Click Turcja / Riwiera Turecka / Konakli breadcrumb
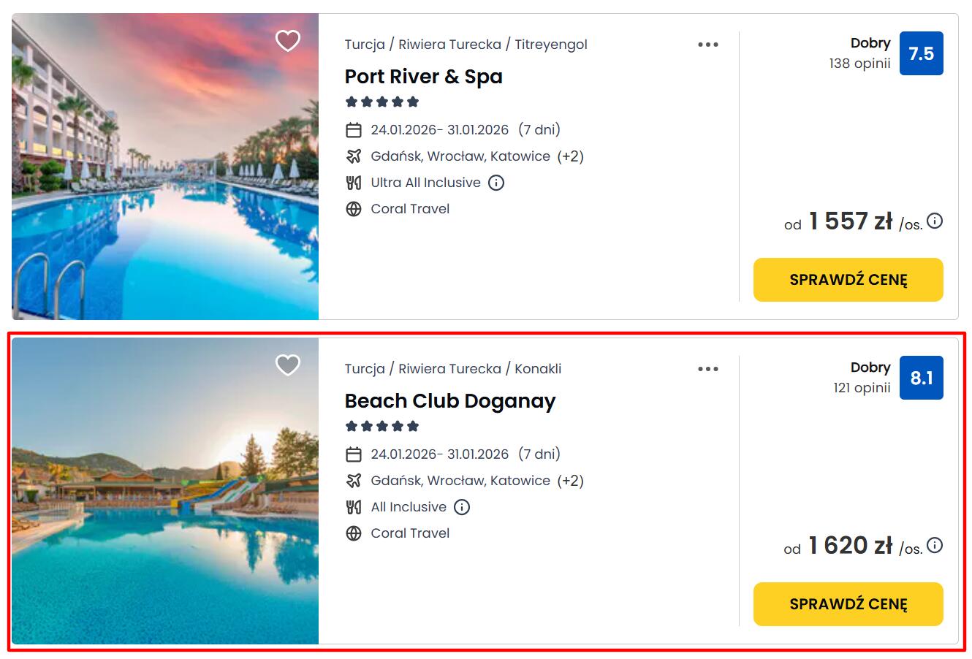The height and width of the screenshot is (659, 972). 453,369
